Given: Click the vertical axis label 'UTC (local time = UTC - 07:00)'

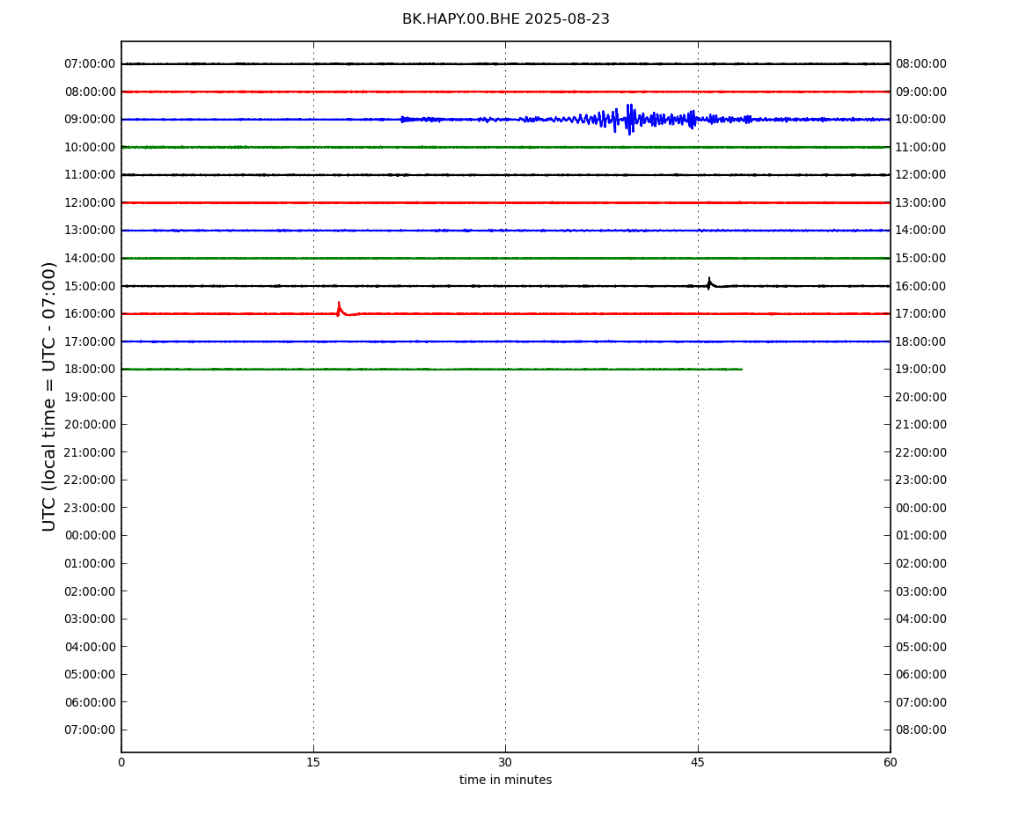Looking at the screenshot, I should 49,396.
